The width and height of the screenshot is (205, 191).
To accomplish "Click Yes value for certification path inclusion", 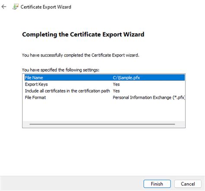I will point(116,91).
